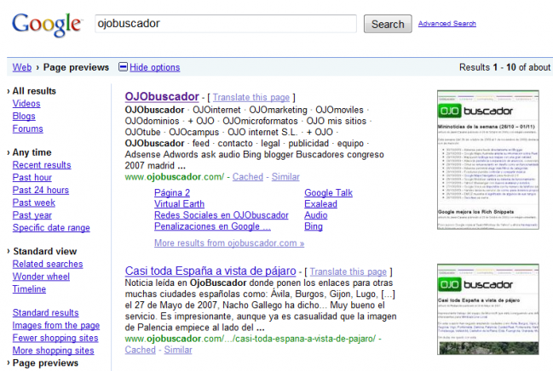Open the Timeline view
This screenshot has height=371, width=553.
pyautogui.click(x=29, y=289)
